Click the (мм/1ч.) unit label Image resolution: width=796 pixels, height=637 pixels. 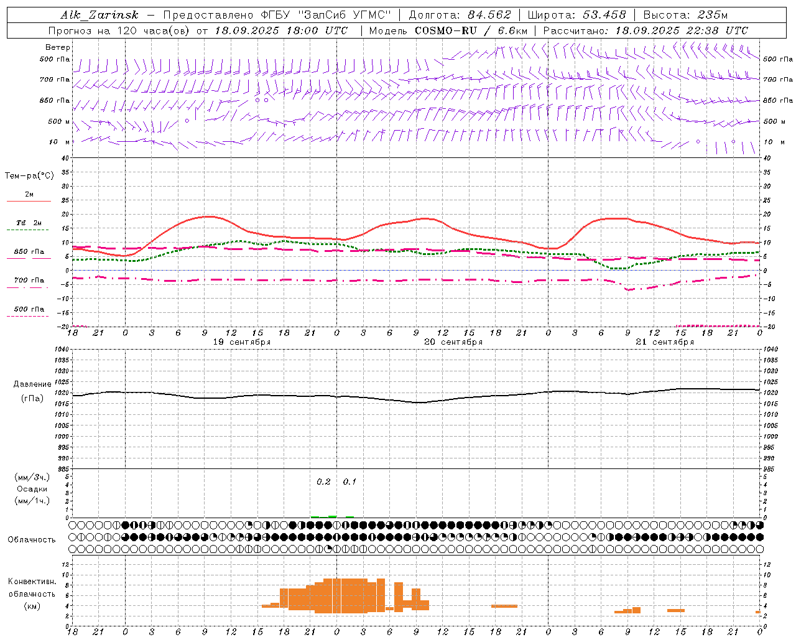click(32, 501)
